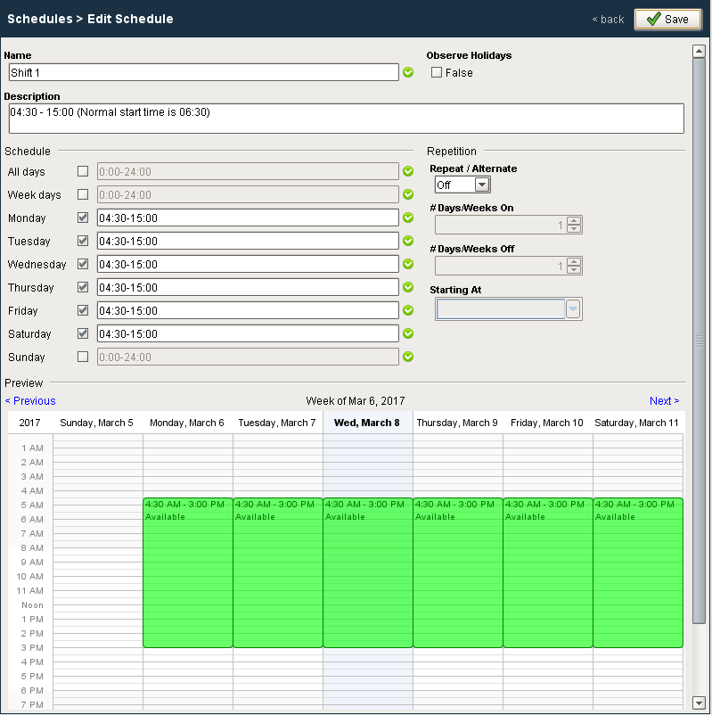Screen dimensions: 712x715
Task: Click green check icon beside Friday schedule
Action: pos(408,310)
